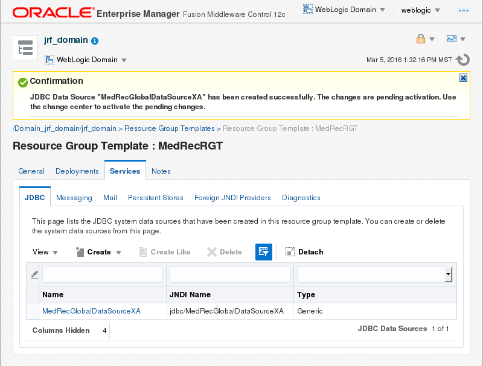
Task: Close the confirmation message box
Action: click(463, 78)
